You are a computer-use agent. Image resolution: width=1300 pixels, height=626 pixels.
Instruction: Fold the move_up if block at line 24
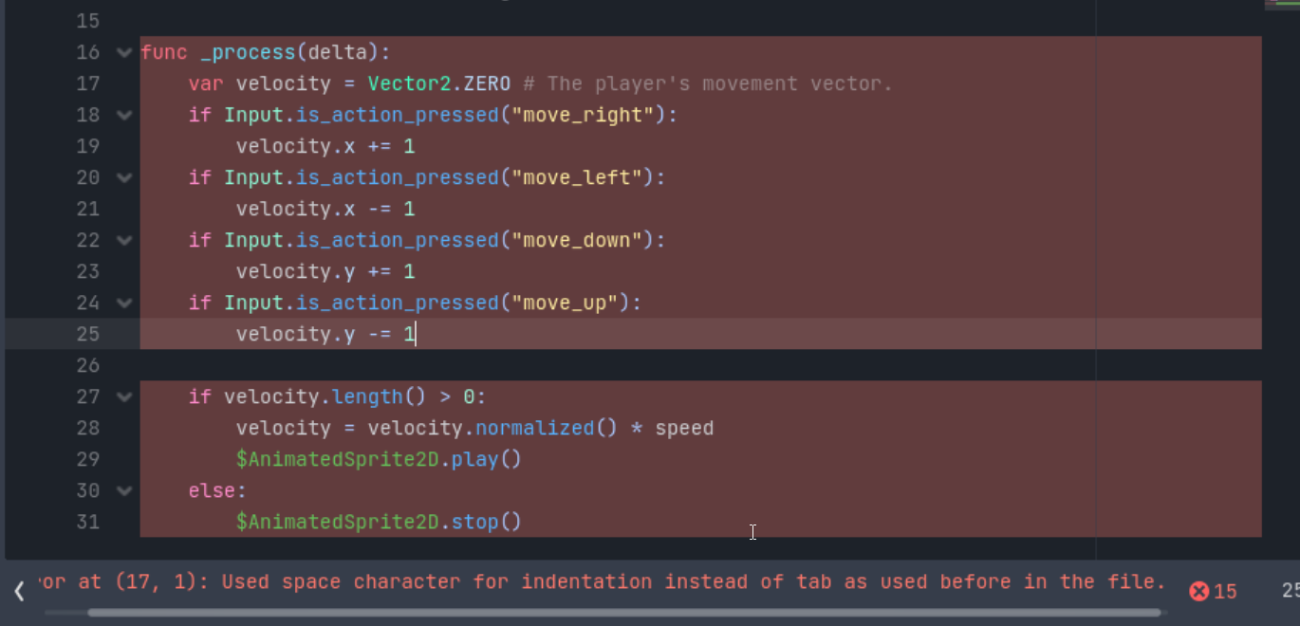click(123, 303)
